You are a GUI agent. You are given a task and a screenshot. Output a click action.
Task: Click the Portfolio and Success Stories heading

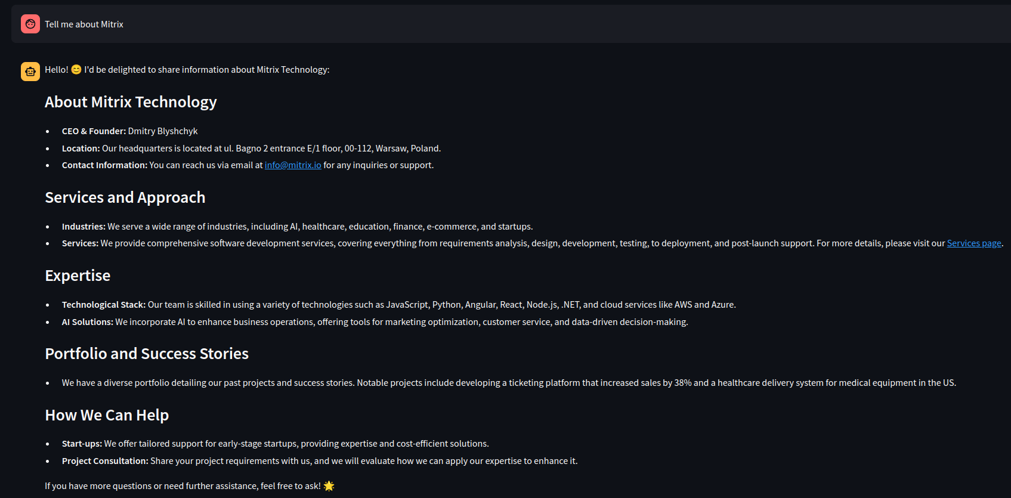point(147,354)
